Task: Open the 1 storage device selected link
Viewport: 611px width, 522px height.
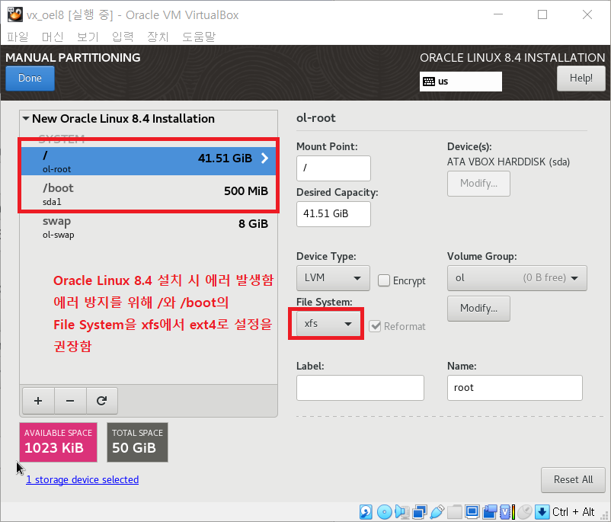Action: (x=82, y=479)
